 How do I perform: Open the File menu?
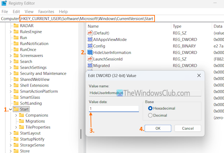pos(5,11)
